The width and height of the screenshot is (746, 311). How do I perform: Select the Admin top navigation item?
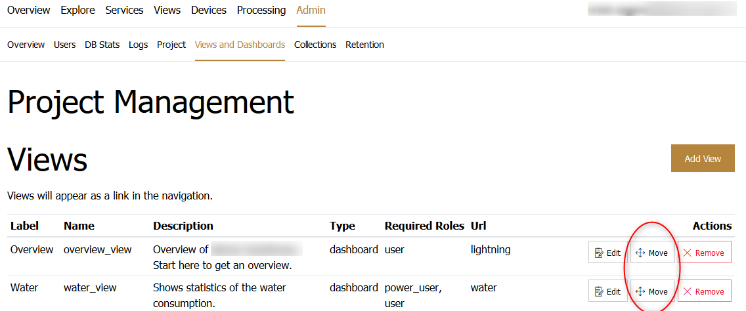click(311, 10)
